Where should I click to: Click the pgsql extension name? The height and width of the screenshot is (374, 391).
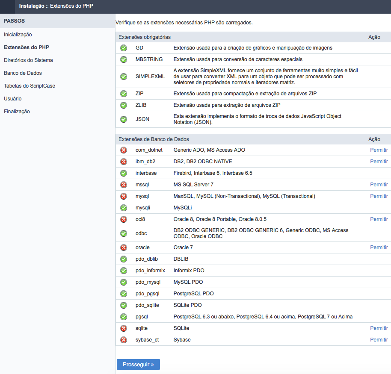142,317
